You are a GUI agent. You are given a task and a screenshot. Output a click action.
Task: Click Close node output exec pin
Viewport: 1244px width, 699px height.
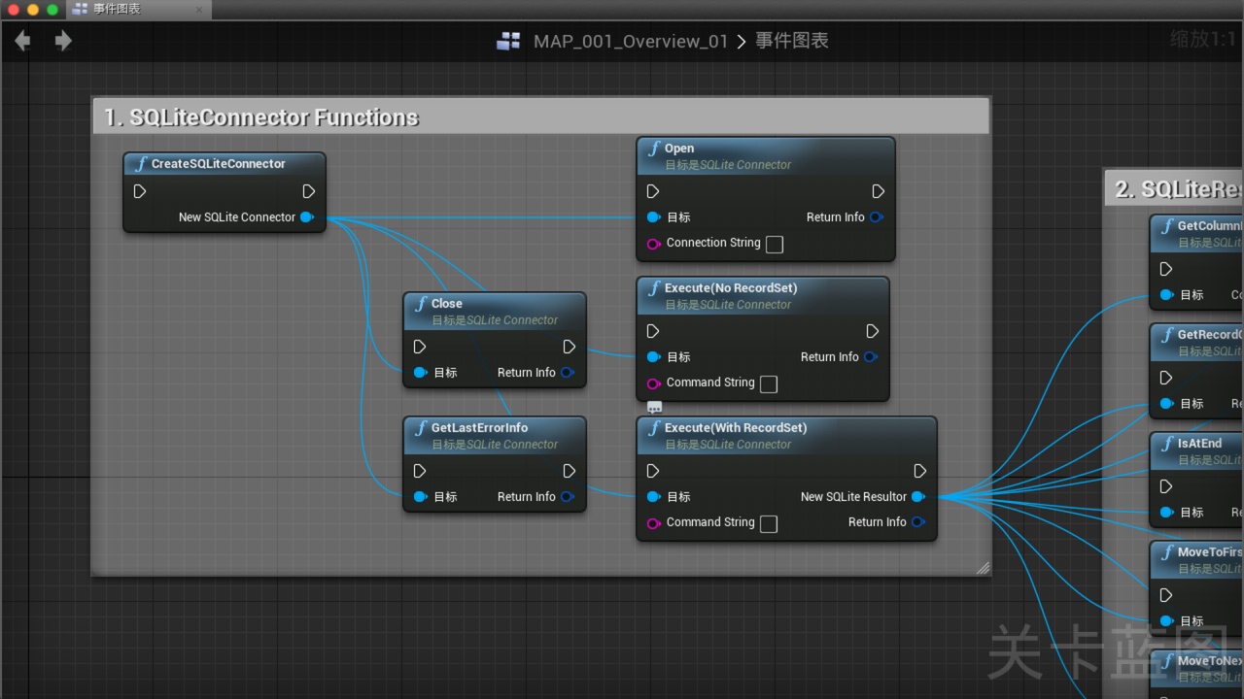pyautogui.click(x=569, y=347)
